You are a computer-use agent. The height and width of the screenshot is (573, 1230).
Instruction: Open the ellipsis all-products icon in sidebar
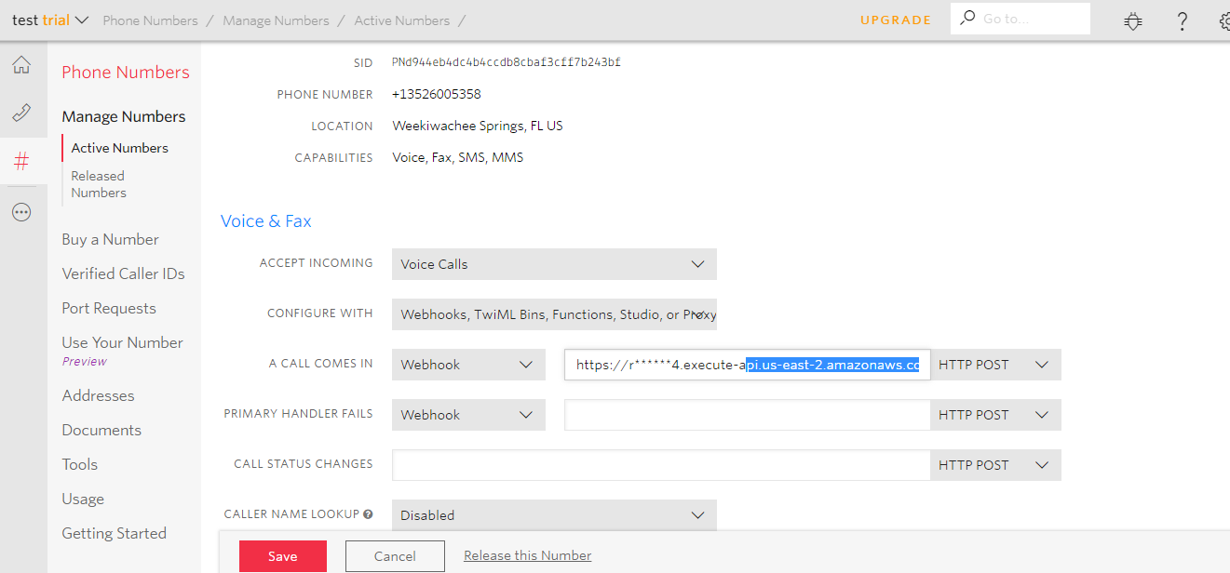(22, 211)
